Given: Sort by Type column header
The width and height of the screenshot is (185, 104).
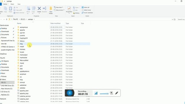Looking at the screenshot, I should pos(67,23).
